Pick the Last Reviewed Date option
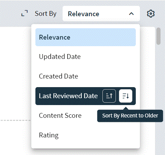 (x=68, y=96)
